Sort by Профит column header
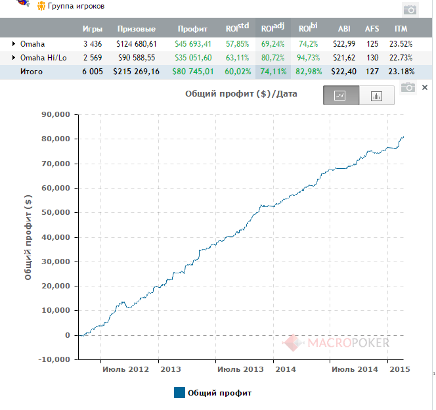Image resolution: width=436 pixels, height=410 pixels. (x=192, y=29)
